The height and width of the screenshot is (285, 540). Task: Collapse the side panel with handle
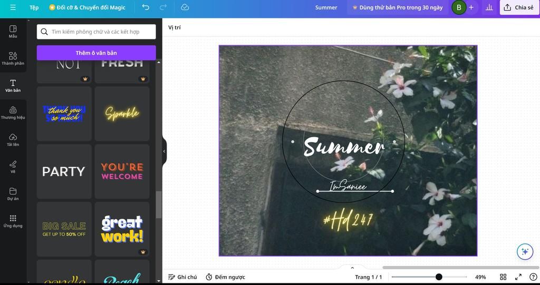(x=165, y=151)
